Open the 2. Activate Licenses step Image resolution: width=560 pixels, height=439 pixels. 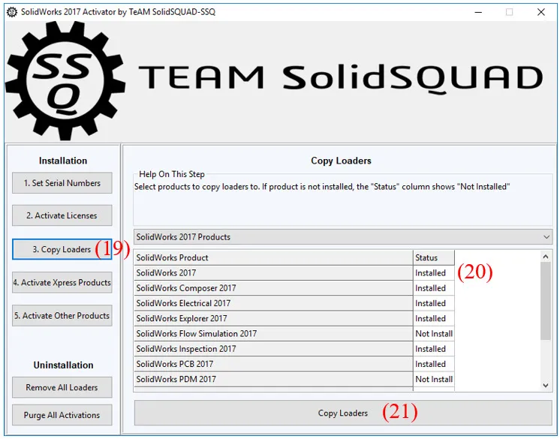tap(62, 215)
